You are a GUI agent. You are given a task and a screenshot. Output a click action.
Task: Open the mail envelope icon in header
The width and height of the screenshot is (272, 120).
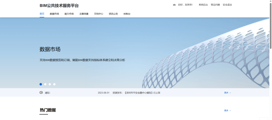(174, 5)
